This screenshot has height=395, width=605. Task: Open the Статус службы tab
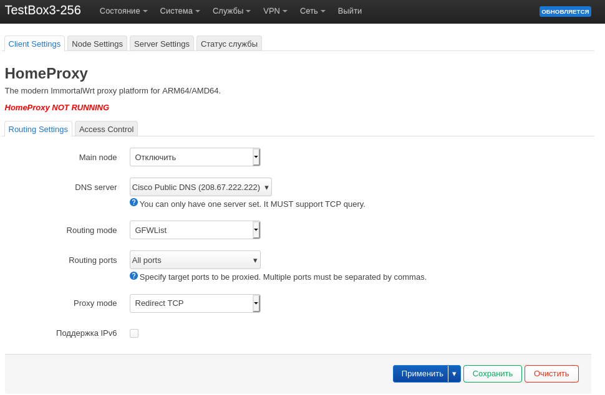(x=229, y=44)
